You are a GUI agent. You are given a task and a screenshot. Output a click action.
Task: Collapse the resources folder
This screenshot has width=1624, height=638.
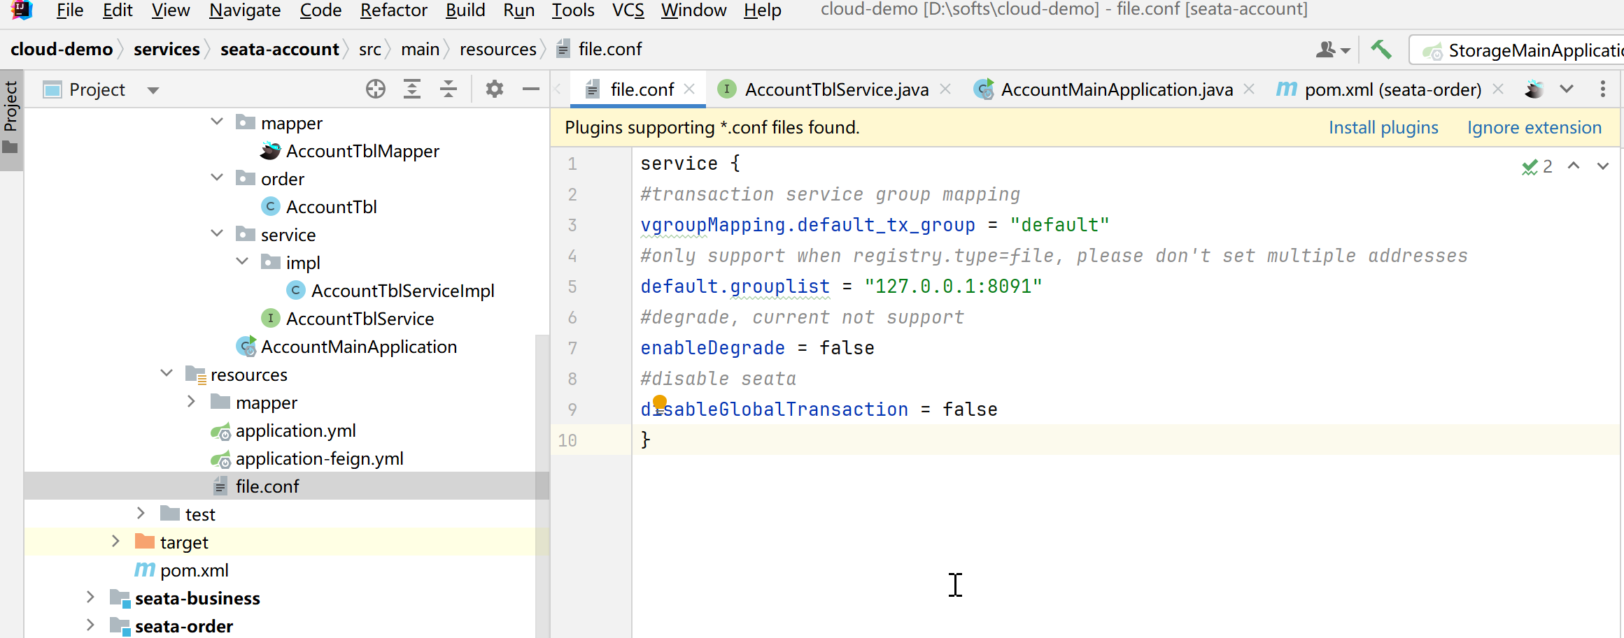(x=167, y=374)
